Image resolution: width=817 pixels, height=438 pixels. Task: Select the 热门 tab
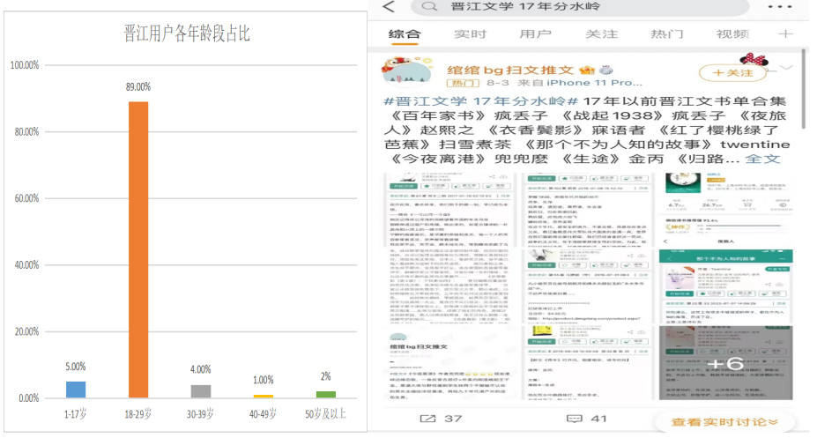tap(667, 34)
